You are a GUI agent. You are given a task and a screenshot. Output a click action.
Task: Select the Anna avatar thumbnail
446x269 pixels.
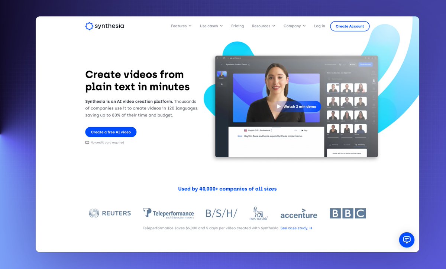click(333, 88)
